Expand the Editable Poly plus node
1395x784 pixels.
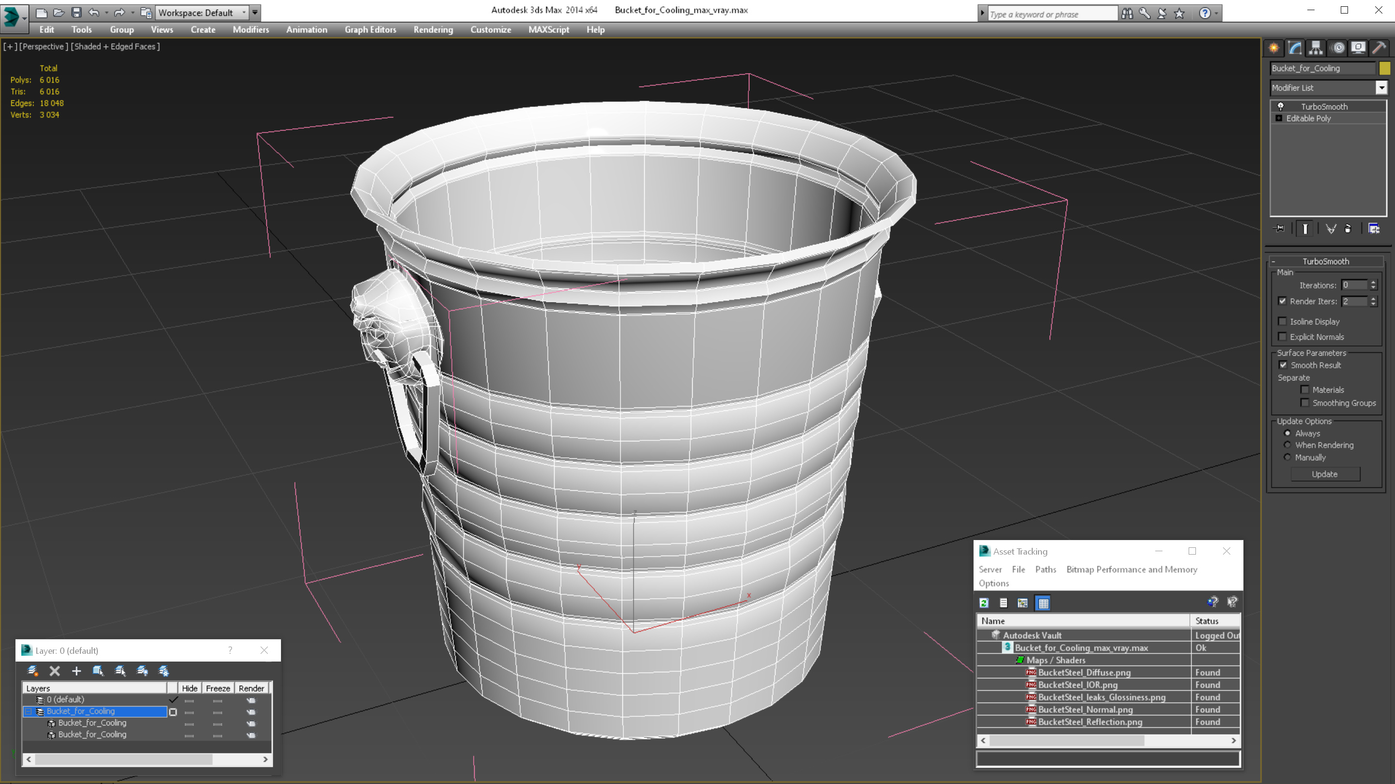coord(1279,119)
